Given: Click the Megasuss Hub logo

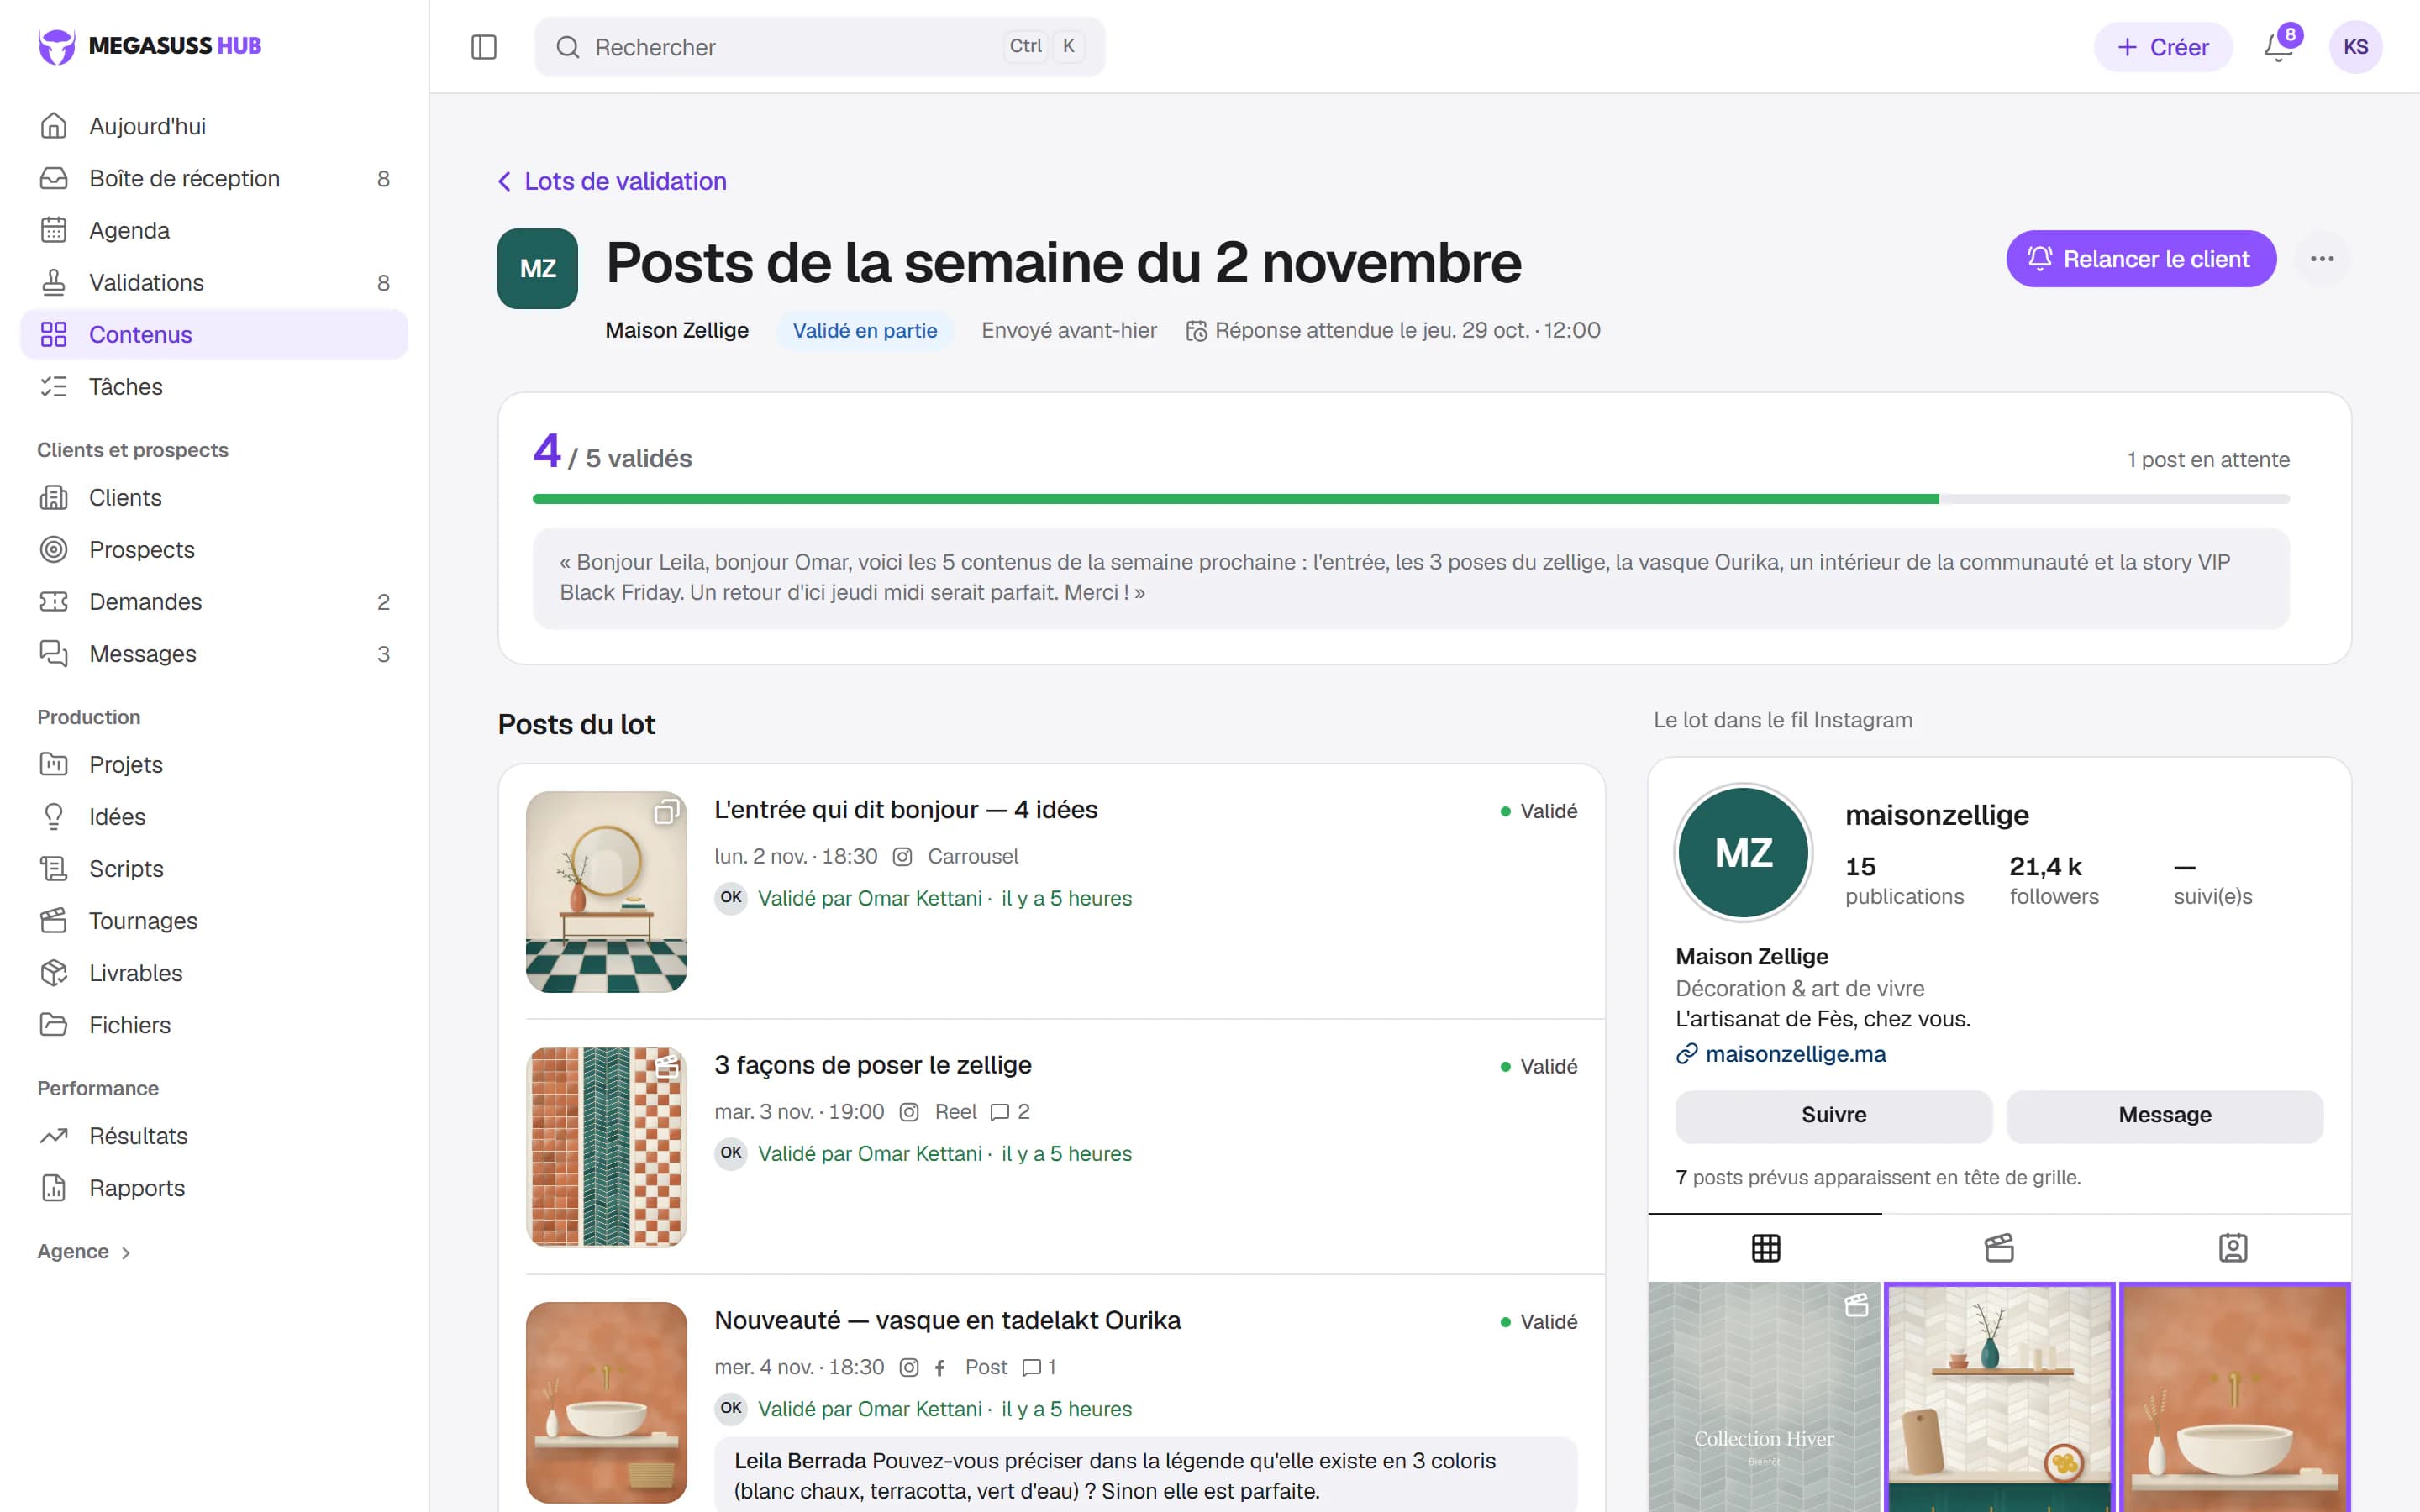Looking at the screenshot, I should point(149,46).
